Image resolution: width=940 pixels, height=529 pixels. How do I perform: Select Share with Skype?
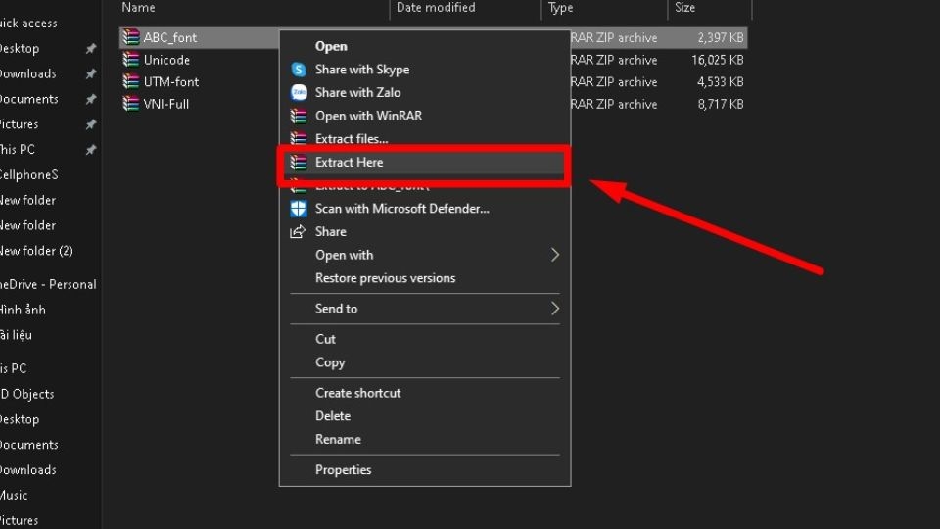pos(362,70)
